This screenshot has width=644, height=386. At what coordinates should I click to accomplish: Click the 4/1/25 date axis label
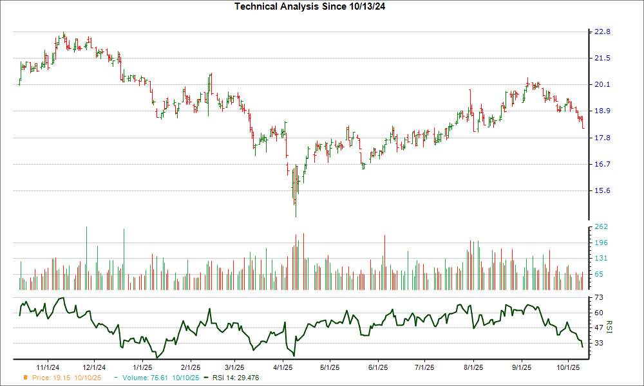(x=284, y=367)
